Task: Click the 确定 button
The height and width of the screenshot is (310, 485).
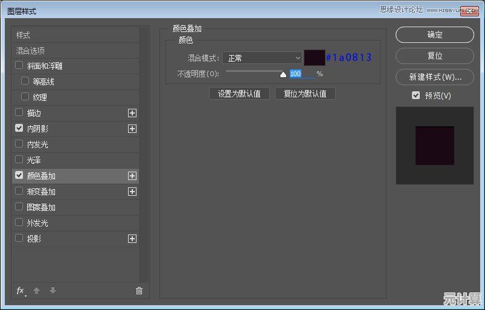Action: point(434,35)
